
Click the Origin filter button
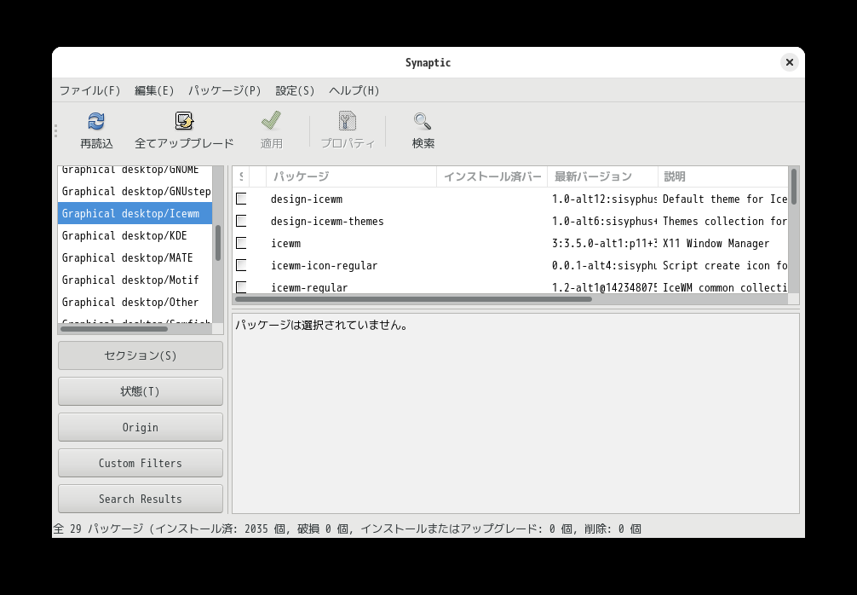click(141, 427)
